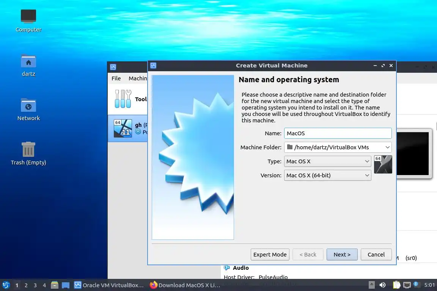Click the VM preview thumbnail behind dialog
The image size is (437, 291).
point(413,153)
